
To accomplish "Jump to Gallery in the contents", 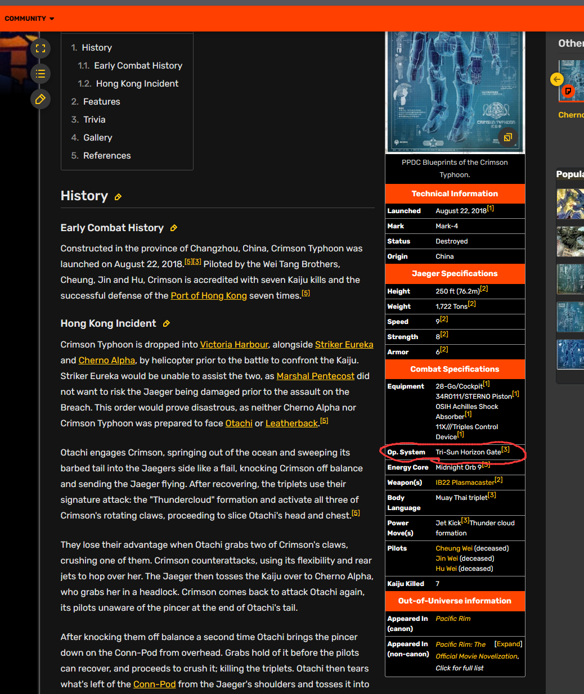I will tap(98, 138).
